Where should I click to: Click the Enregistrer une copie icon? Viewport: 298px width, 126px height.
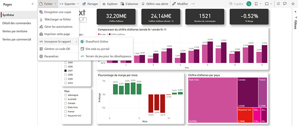pyautogui.click(x=41, y=12)
